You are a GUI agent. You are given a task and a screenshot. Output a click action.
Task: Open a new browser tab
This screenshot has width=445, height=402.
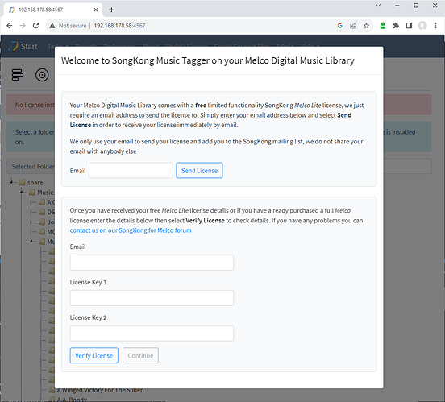[x=111, y=10]
